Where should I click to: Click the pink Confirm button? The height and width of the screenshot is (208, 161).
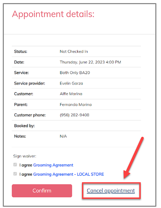42,191
